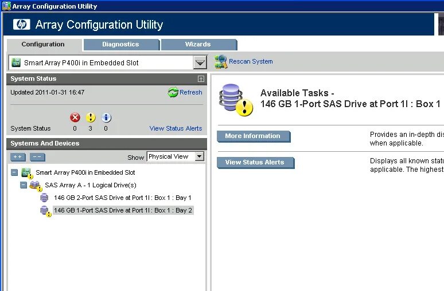
Task: Select SAS Array A - 1 Logical Drive(s)
Action: click(91, 185)
